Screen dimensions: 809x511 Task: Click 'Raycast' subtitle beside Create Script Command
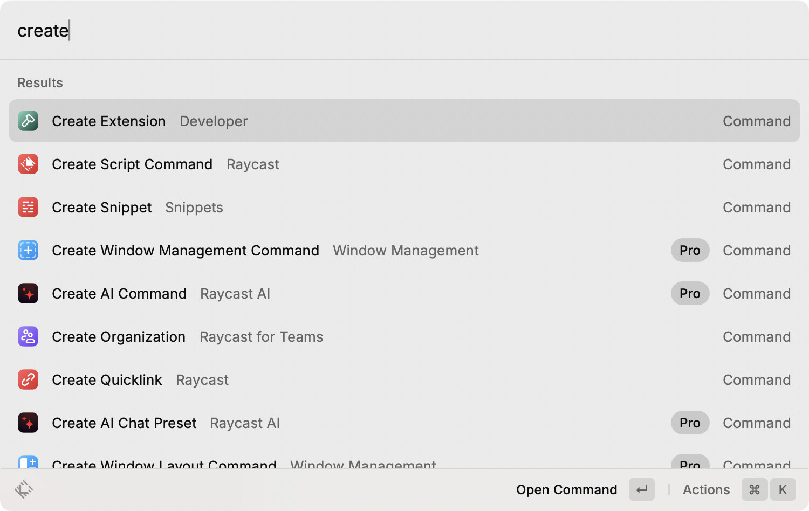[x=253, y=164]
